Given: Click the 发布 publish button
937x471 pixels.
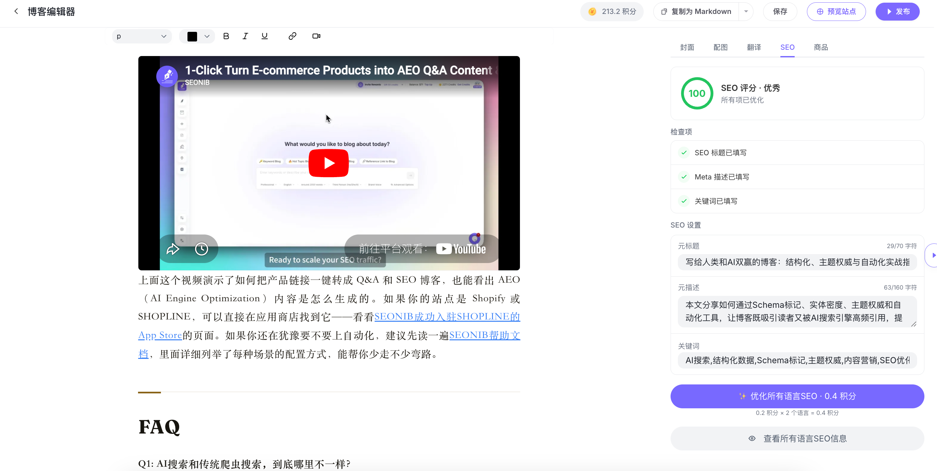Looking at the screenshot, I should coord(898,12).
